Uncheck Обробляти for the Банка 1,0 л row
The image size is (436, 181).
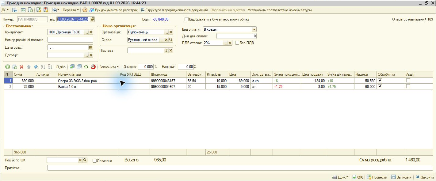pos(380,86)
